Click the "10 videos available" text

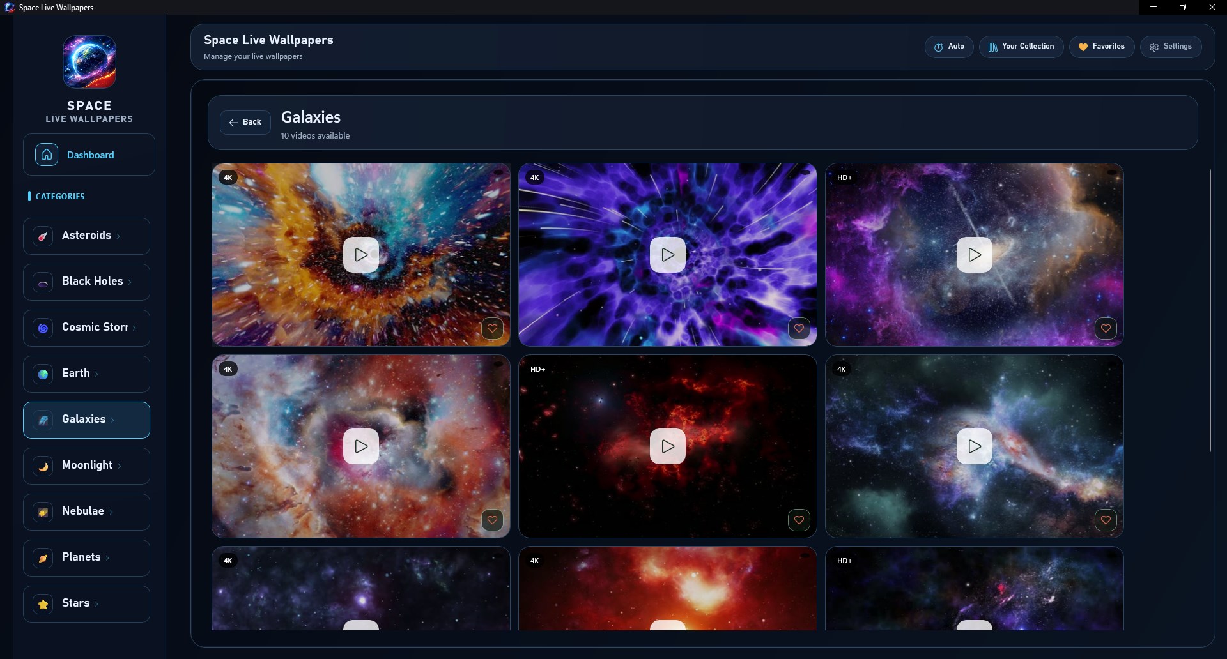pos(315,136)
